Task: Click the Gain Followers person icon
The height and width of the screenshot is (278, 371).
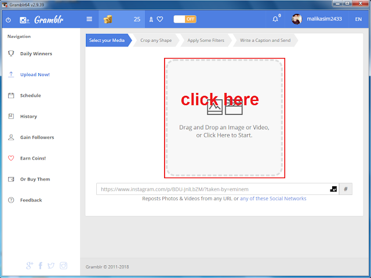Action: click(11, 138)
